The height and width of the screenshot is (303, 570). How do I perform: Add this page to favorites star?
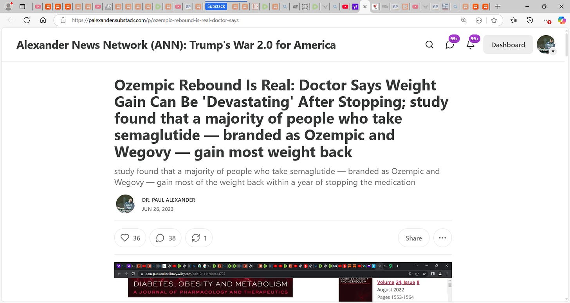(x=494, y=20)
